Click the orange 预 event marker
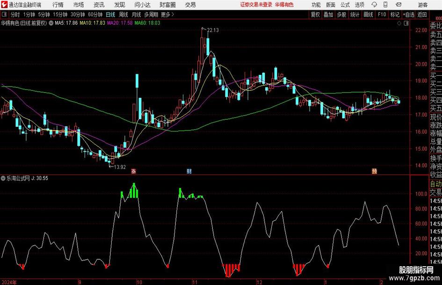 (x=374, y=171)
